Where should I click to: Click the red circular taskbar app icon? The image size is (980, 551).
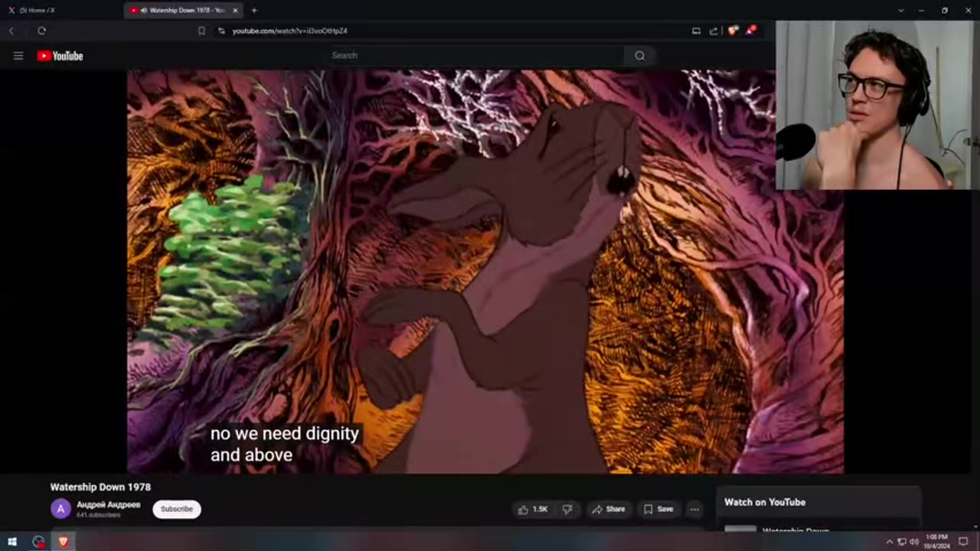[38, 542]
